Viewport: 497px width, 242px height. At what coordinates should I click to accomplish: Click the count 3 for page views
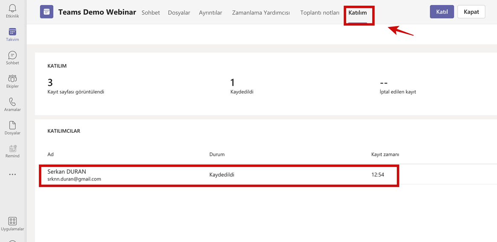tap(50, 82)
